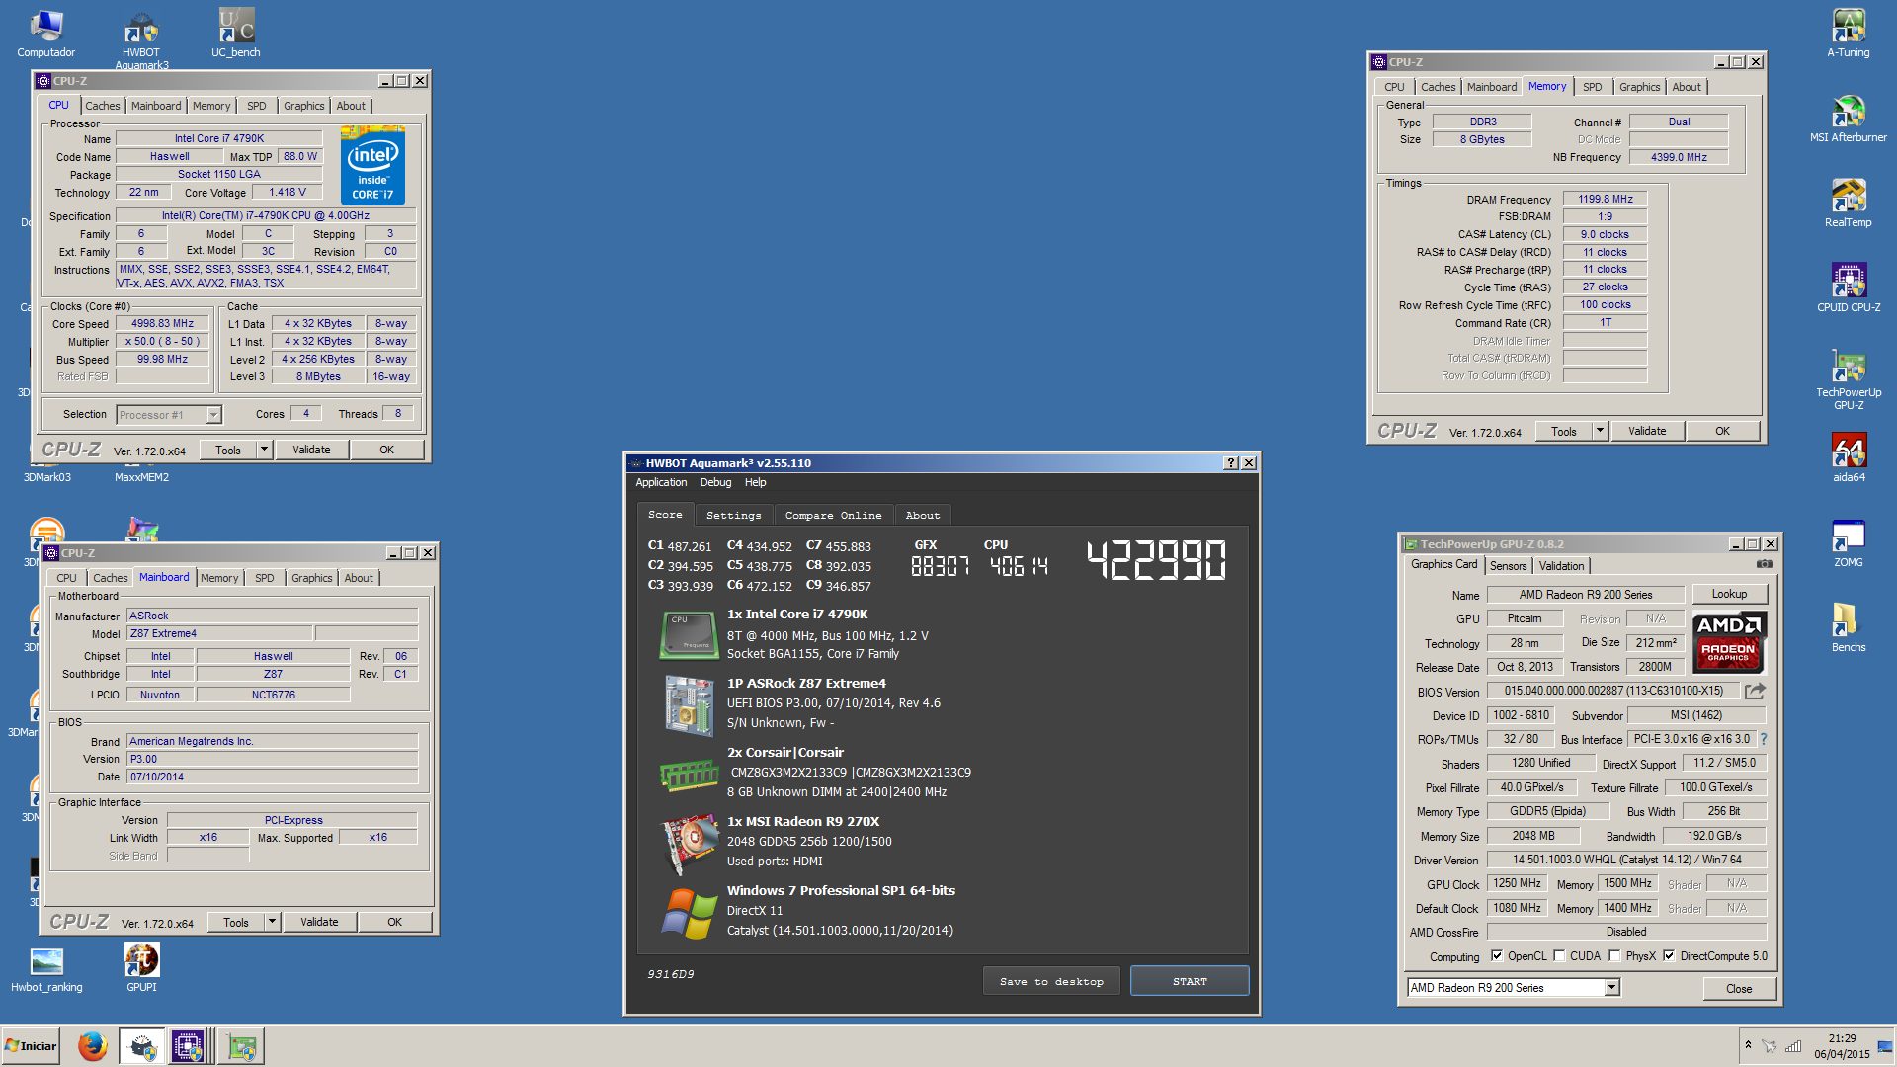Screen dimensions: 1897x1067
Task: Launch GPUPI from the desktop
Action: (141, 968)
